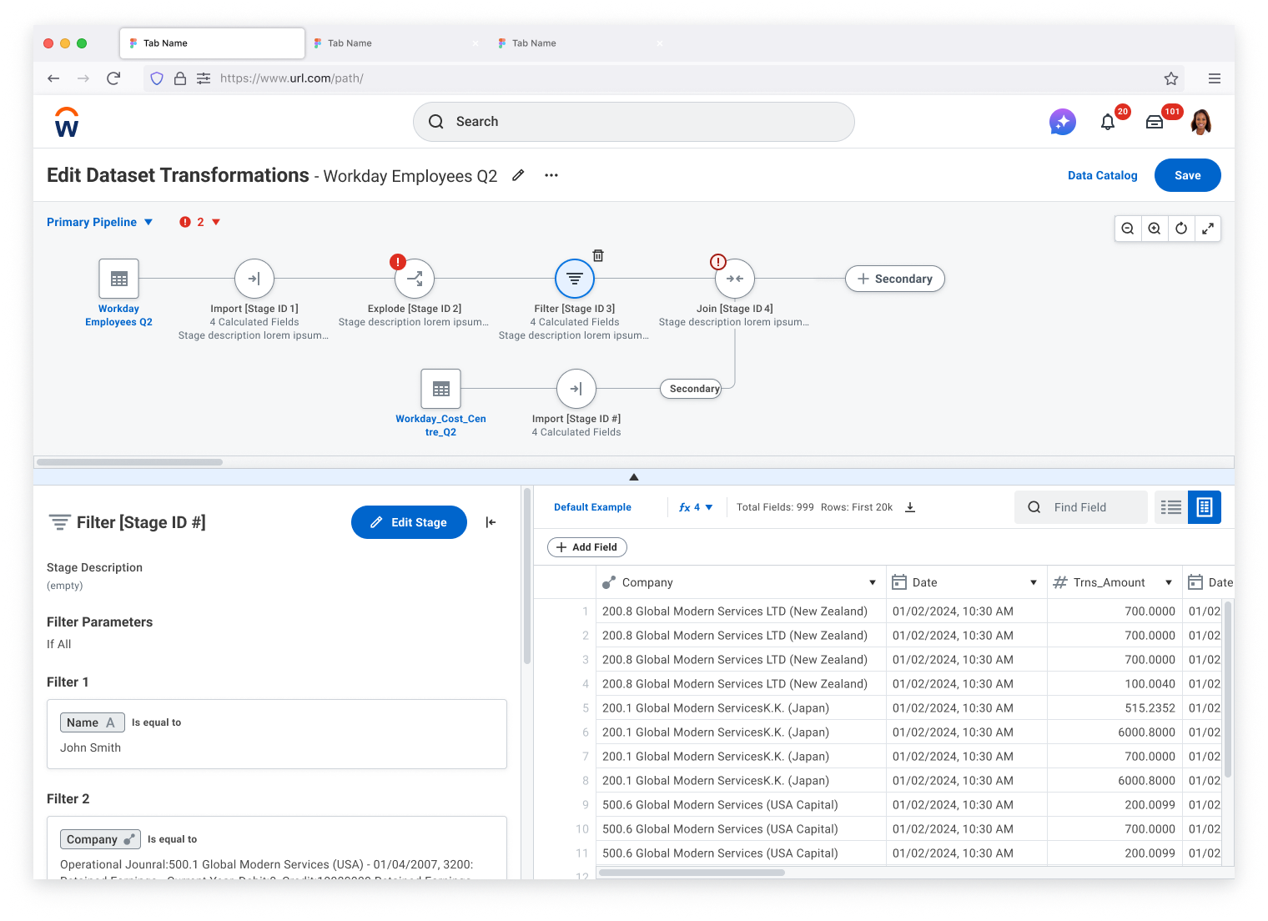Screen dimensions: 1268x921
Task: Go back in the browser
Action: click(x=53, y=78)
